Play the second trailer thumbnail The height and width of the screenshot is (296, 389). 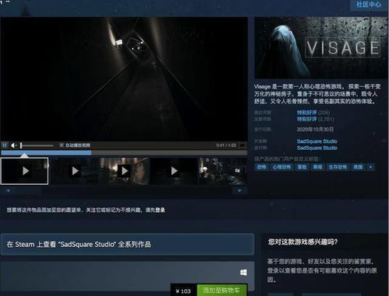pos(75,171)
